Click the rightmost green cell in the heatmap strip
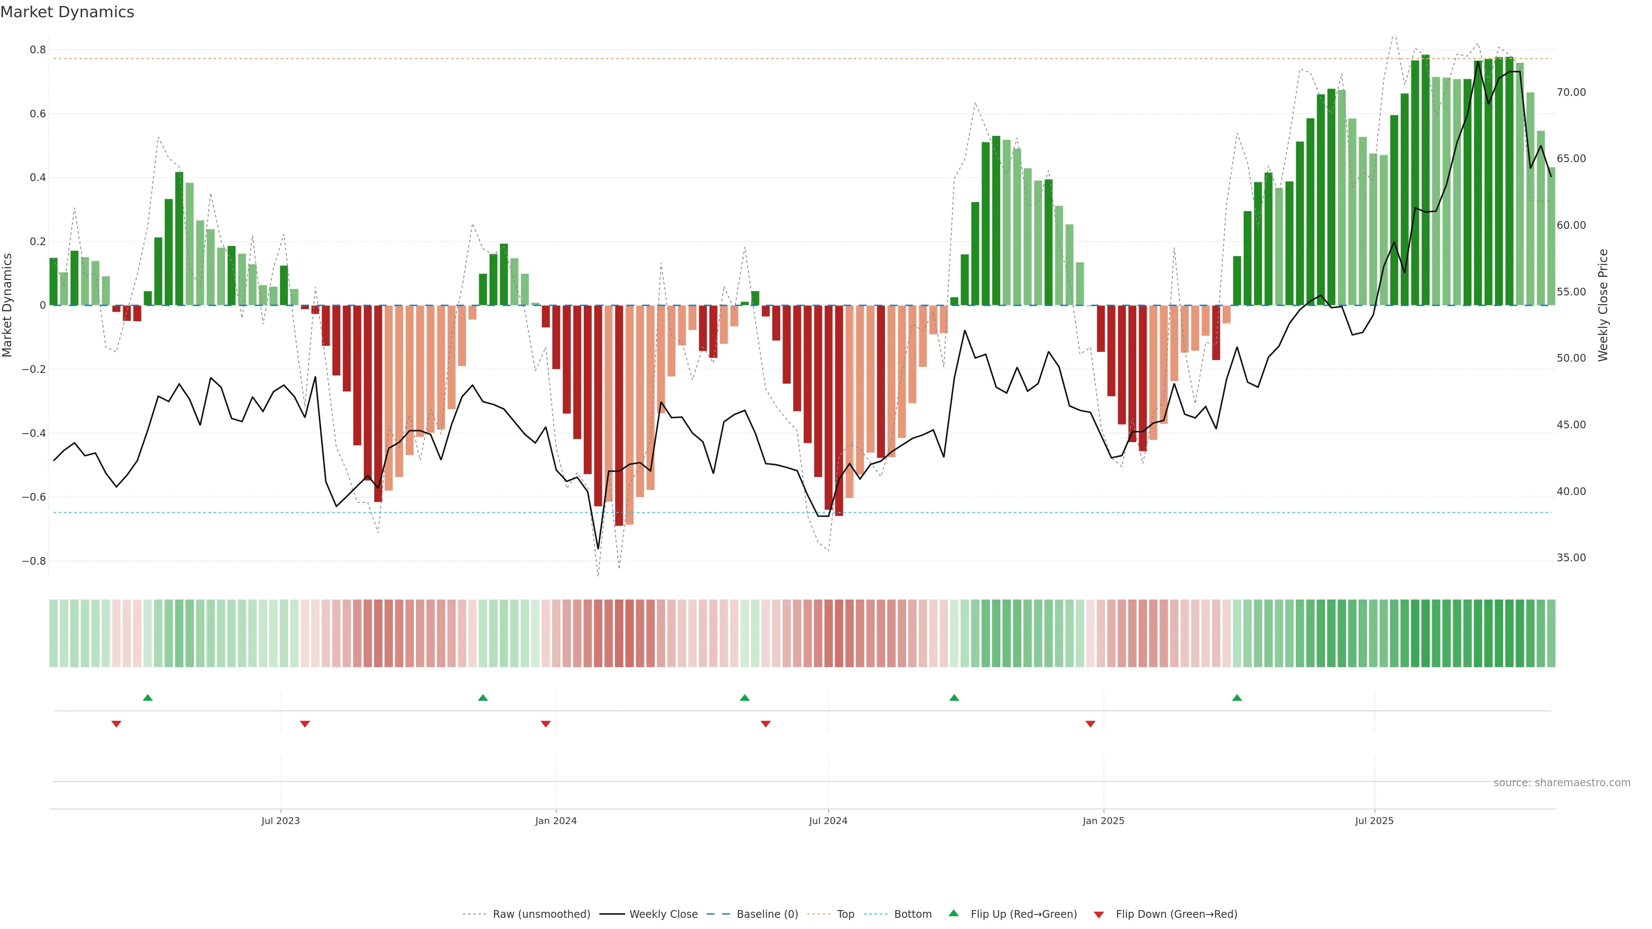Image resolution: width=1652 pixels, height=929 pixels. [1550, 634]
